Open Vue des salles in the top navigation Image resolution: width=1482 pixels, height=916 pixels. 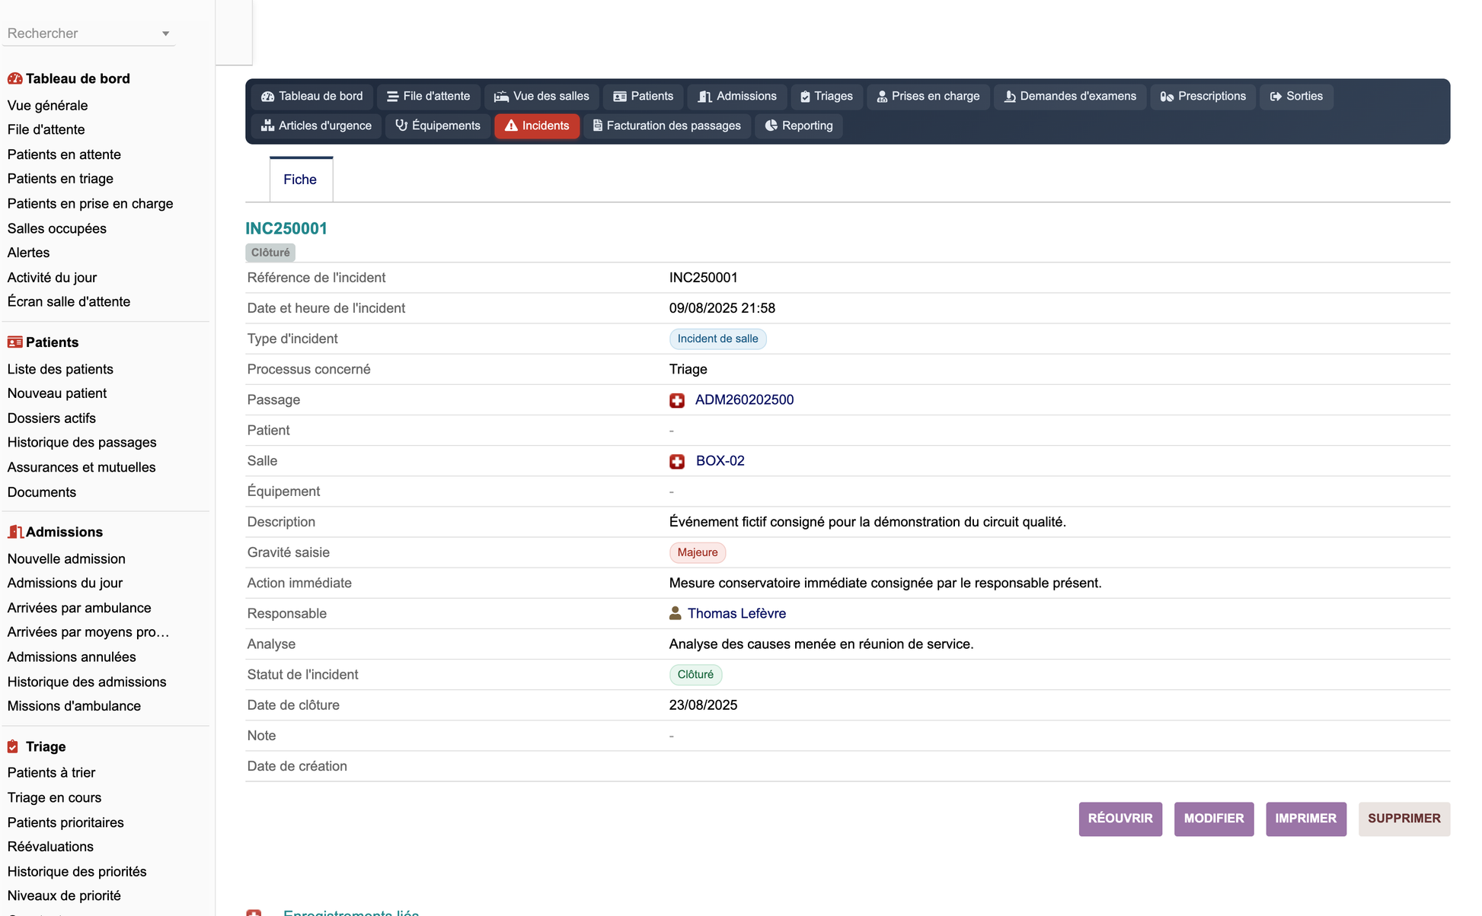click(x=541, y=97)
